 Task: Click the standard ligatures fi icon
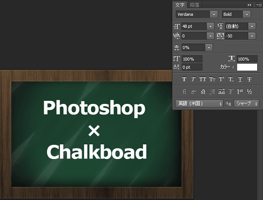[x=184, y=91]
